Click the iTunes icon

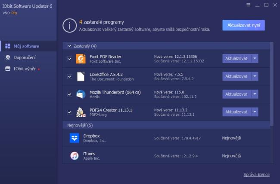[x=74, y=156]
